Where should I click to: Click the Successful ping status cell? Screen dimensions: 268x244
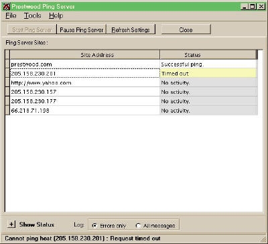(208, 64)
